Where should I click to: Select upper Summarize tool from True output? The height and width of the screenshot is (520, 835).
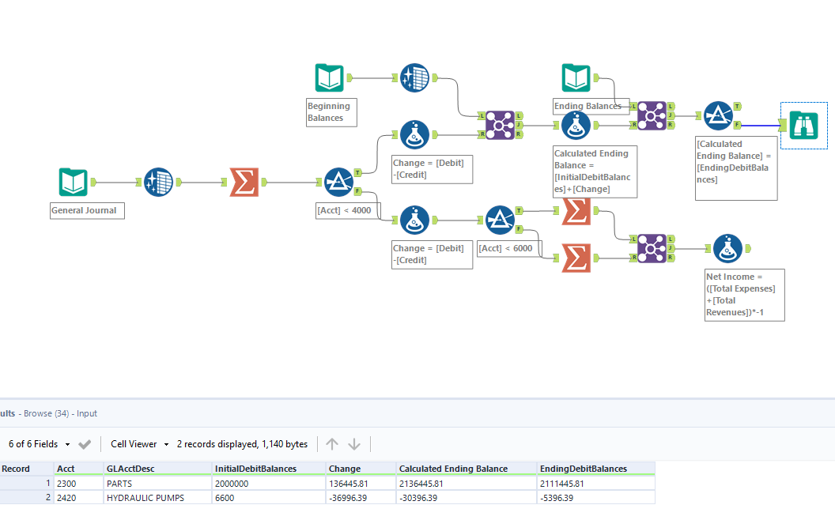(x=576, y=211)
